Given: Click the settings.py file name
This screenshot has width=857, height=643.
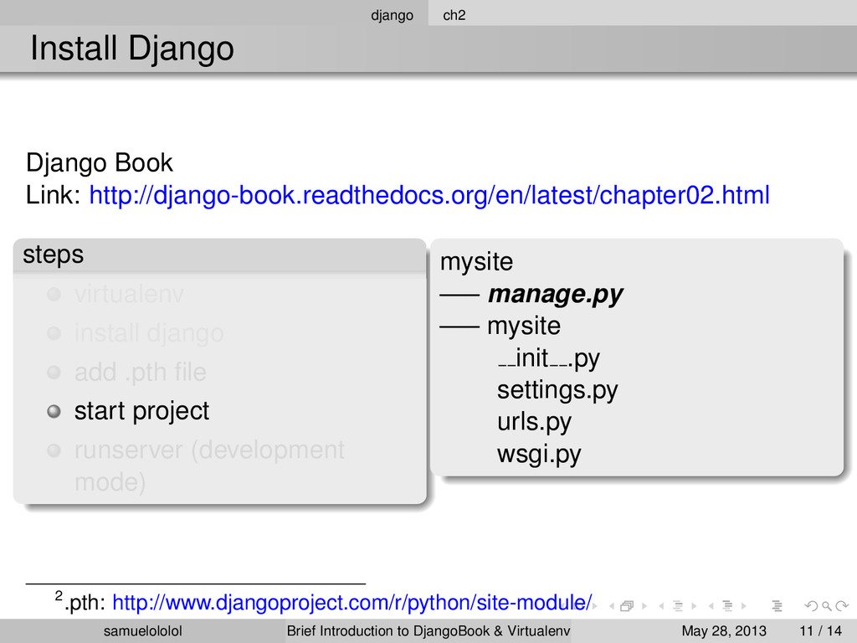Looking at the screenshot, I should (557, 390).
